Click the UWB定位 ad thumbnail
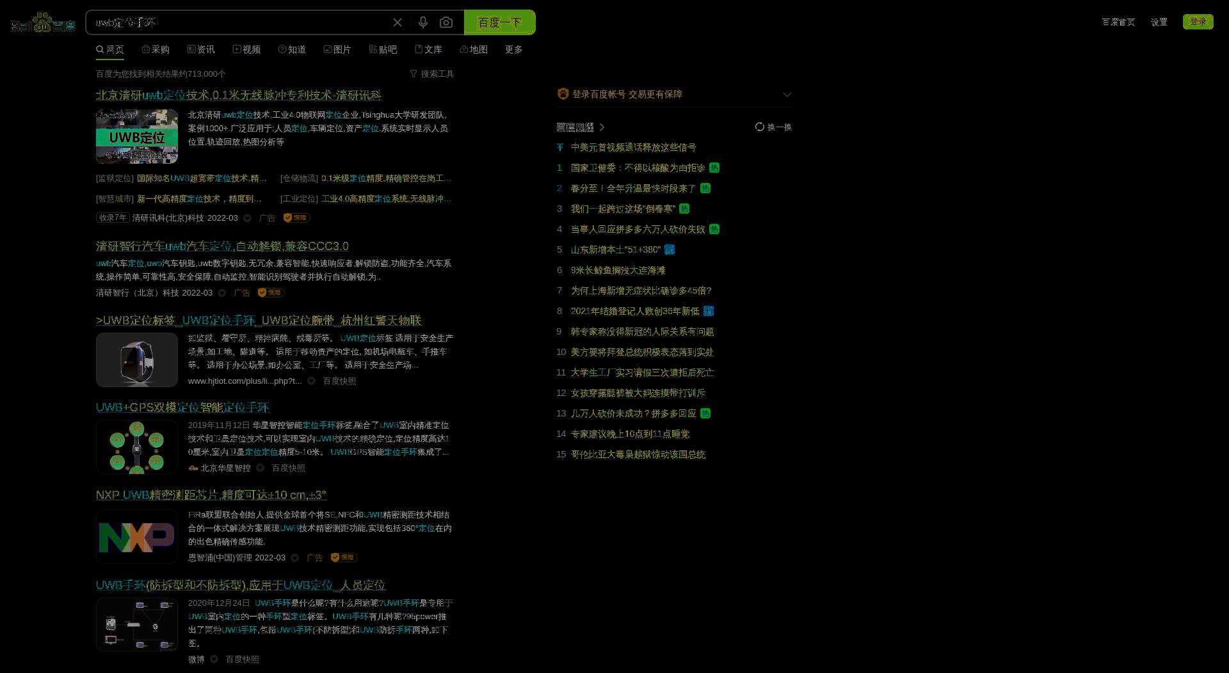The image size is (1229, 673). (137, 136)
